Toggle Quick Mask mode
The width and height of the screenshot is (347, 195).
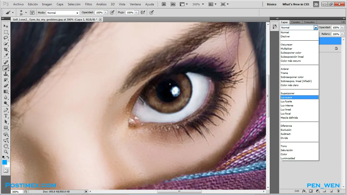(x=6, y=171)
